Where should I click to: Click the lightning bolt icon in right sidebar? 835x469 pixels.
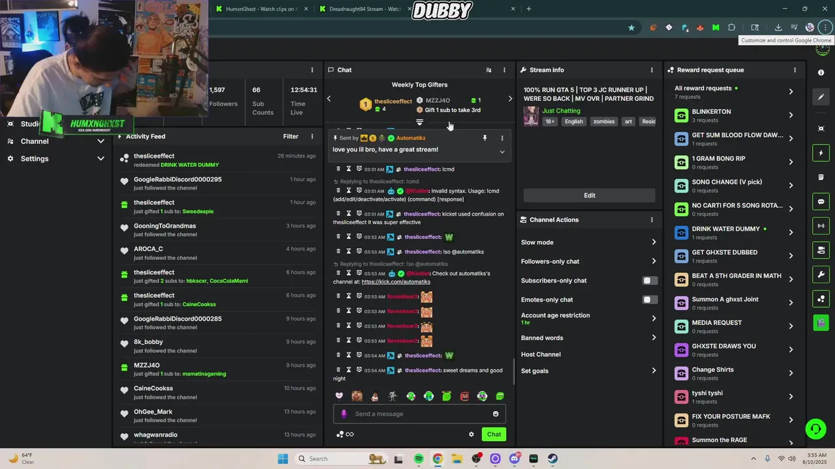[821, 153]
